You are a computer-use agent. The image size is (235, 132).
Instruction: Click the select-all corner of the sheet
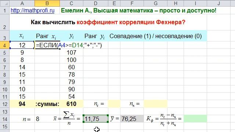coord(5,3)
